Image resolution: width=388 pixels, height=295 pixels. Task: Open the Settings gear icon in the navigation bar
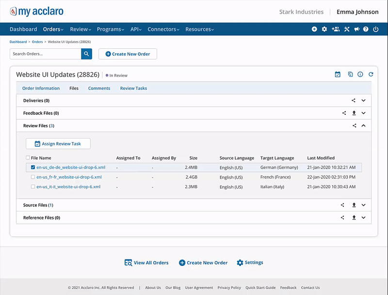click(x=324, y=29)
